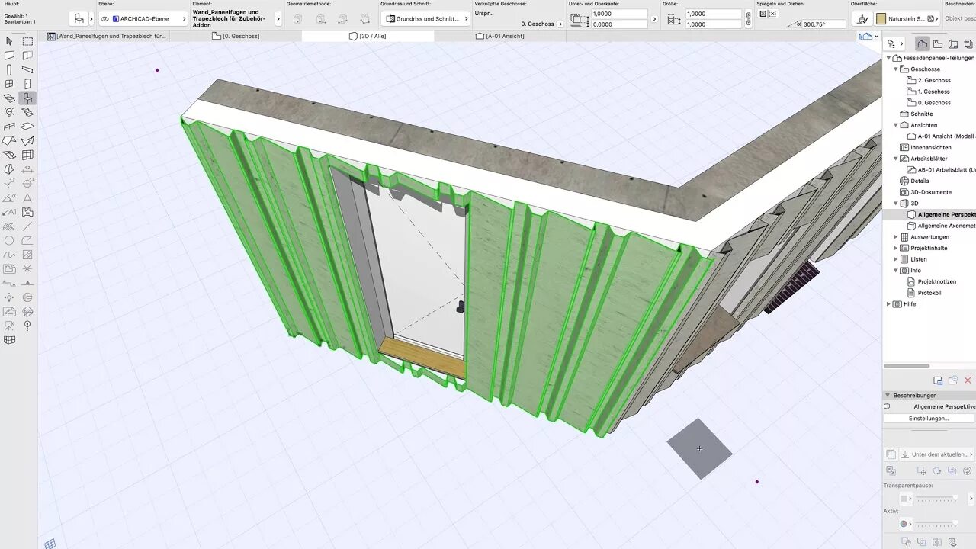Click the rotation angle field 306,75°

pos(823,24)
